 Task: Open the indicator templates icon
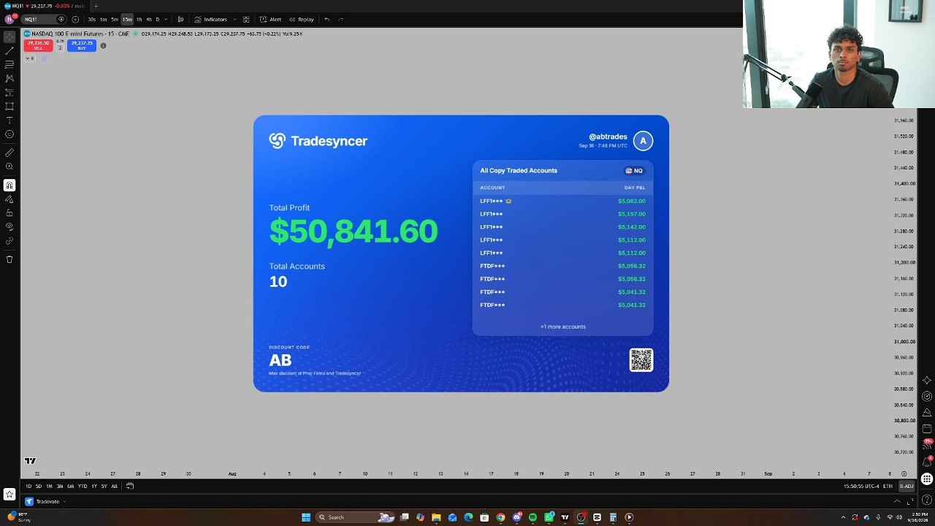click(246, 19)
